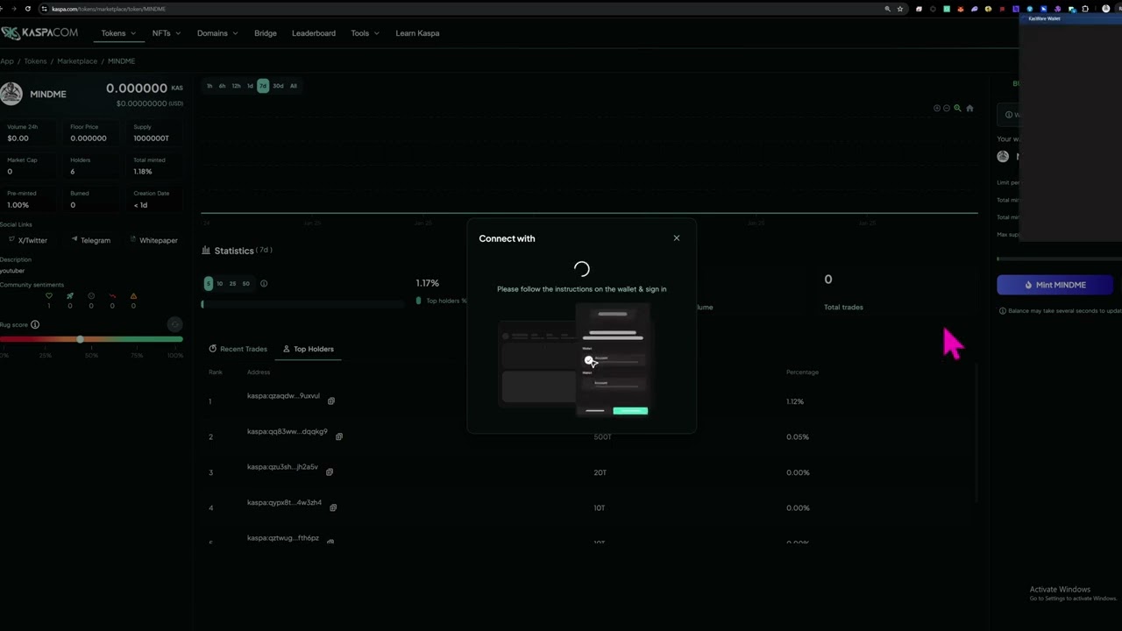The height and width of the screenshot is (631, 1122).
Task: Click chart zoom-out minus icon
Action: pyautogui.click(x=947, y=108)
